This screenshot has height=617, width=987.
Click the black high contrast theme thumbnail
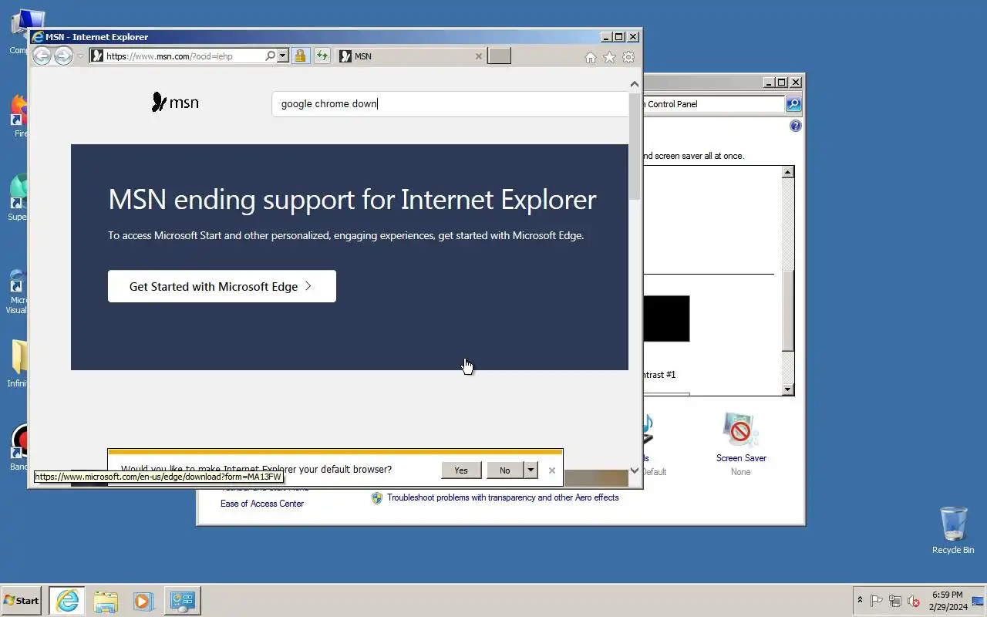[x=666, y=319]
